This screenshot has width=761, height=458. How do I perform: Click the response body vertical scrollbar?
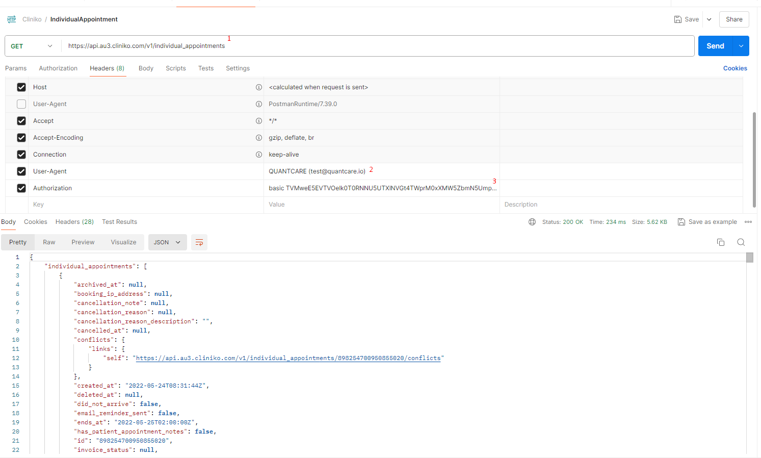(x=750, y=257)
